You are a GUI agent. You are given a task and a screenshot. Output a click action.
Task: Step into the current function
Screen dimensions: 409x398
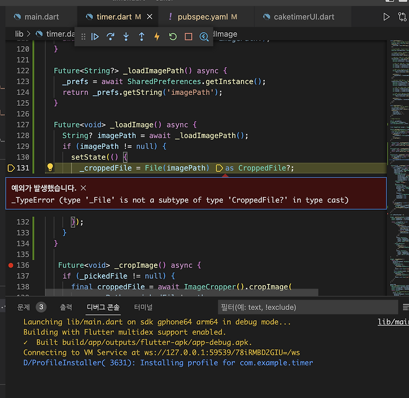pyautogui.click(x=126, y=36)
